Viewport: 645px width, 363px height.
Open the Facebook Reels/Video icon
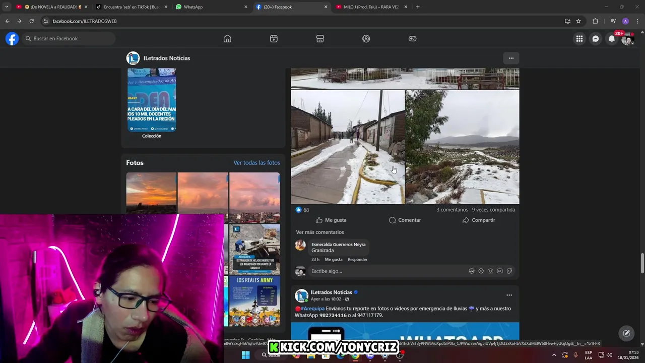pos(274,39)
